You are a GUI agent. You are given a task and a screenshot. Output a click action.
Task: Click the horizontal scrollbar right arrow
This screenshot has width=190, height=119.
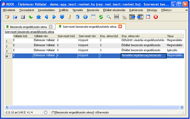click(x=182, y=107)
